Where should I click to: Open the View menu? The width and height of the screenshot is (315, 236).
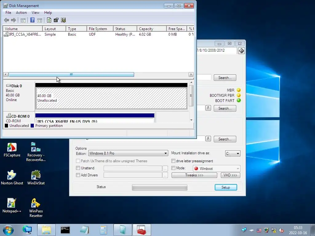click(x=35, y=12)
